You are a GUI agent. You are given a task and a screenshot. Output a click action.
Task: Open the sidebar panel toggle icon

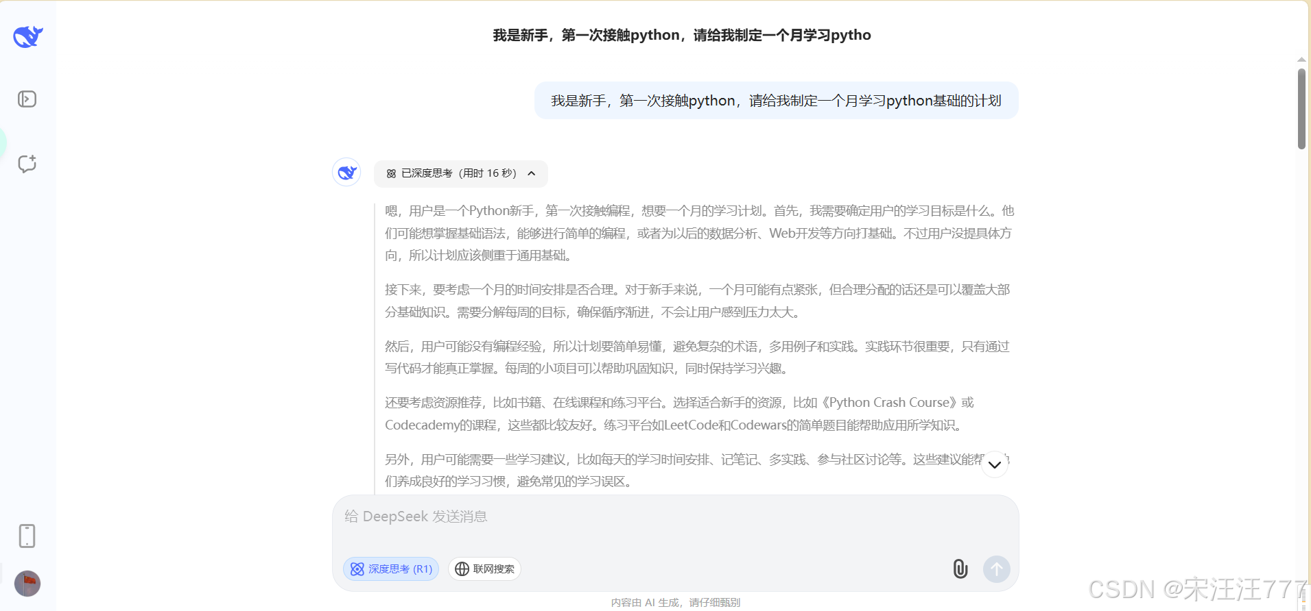point(27,99)
